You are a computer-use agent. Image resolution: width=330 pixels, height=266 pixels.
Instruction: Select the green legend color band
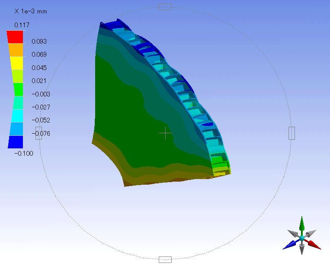[x=18, y=90]
